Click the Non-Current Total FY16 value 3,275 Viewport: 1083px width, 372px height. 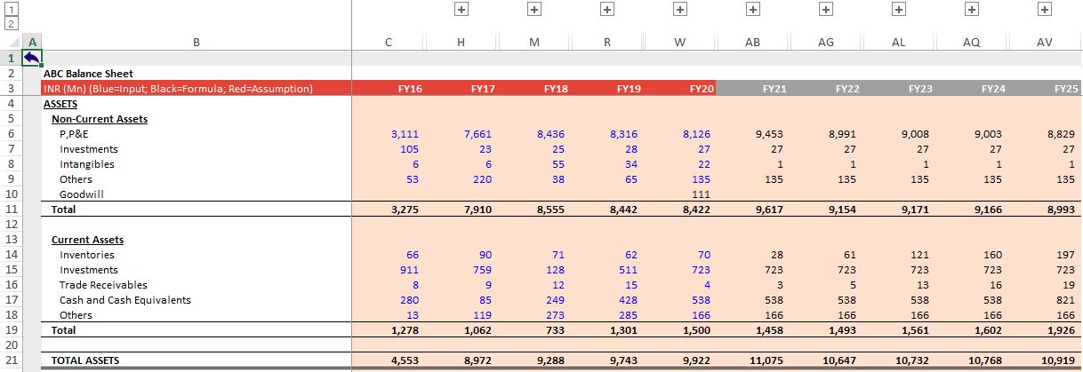tap(405, 210)
